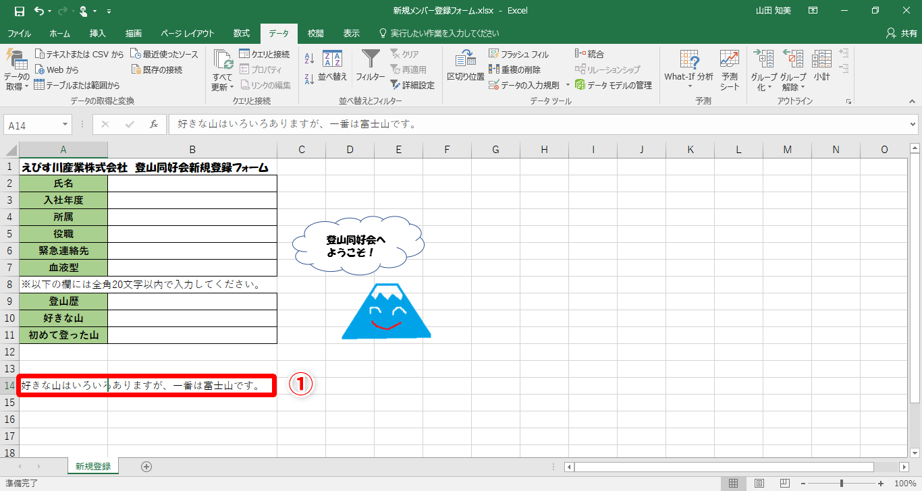Click the Undo arrow icon
The height and width of the screenshot is (491, 922).
[38, 11]
